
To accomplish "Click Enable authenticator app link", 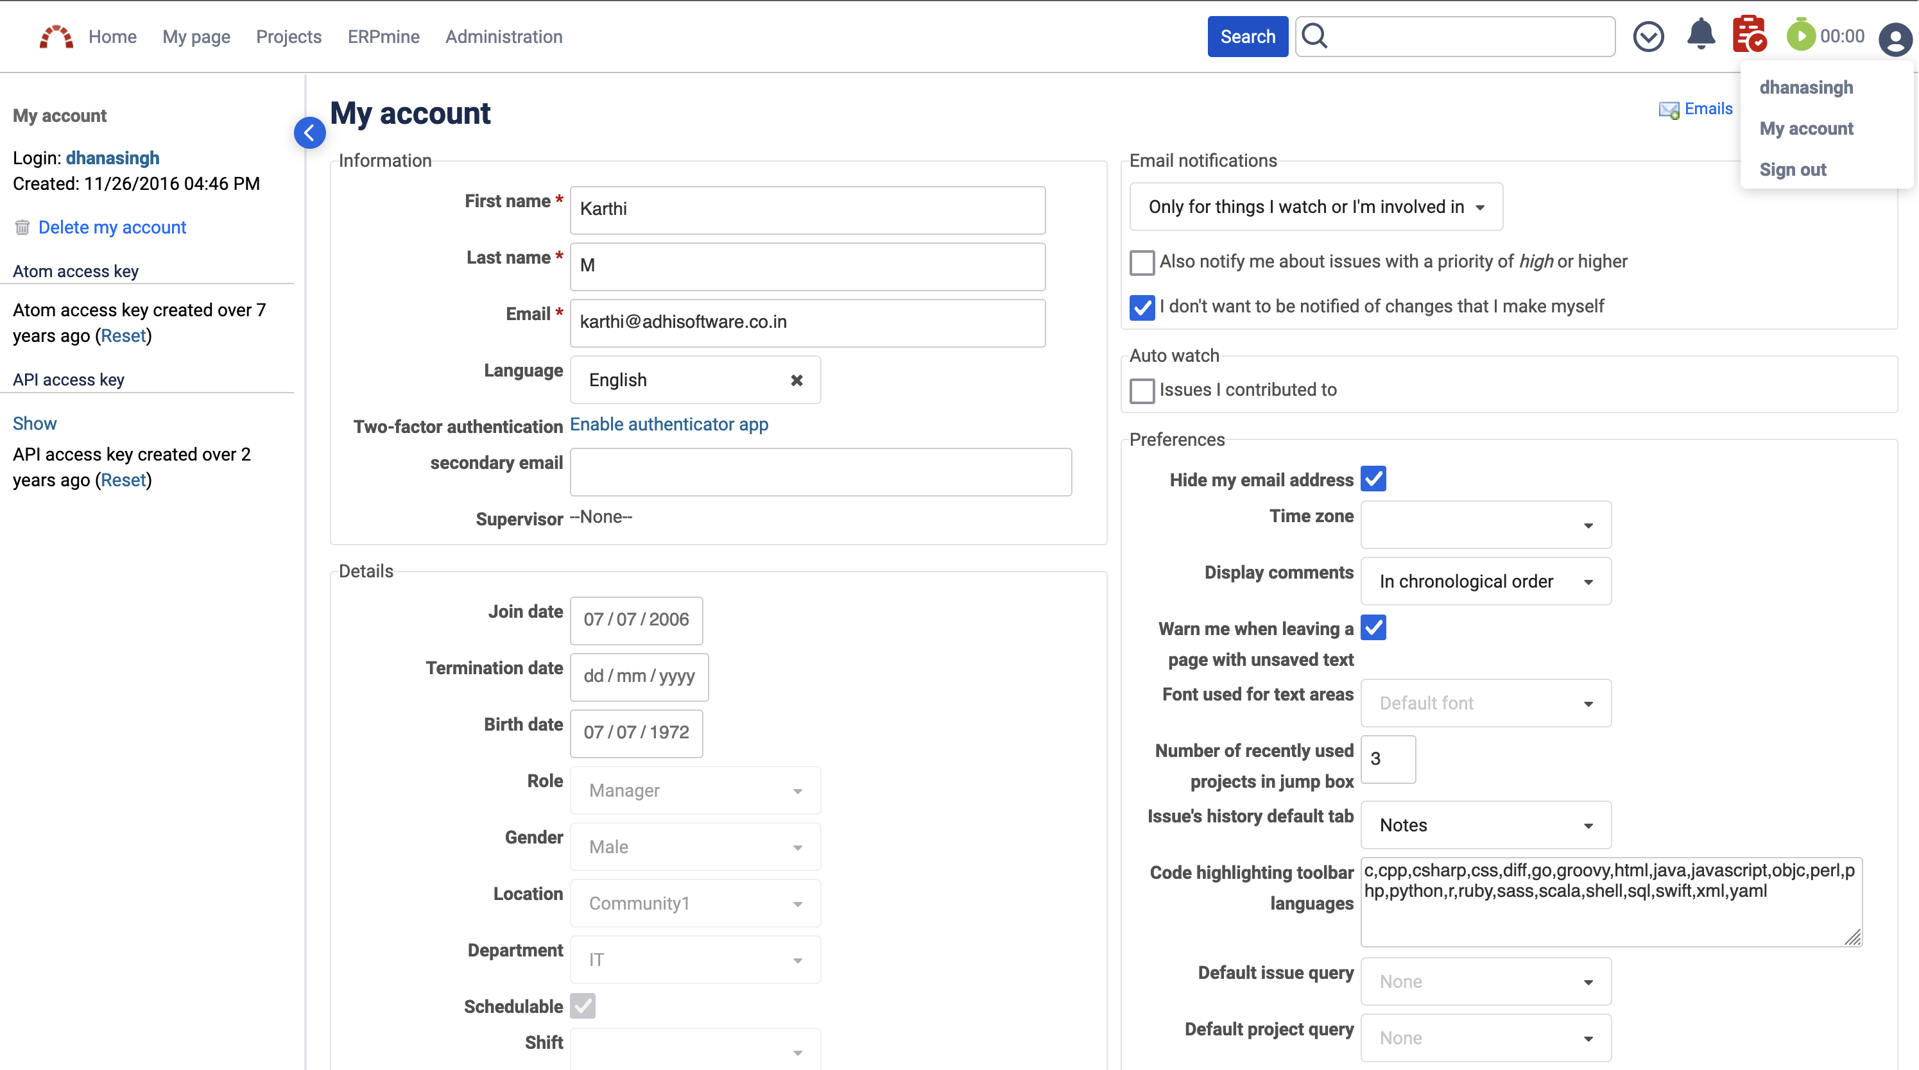I will [x=668, y=425].
